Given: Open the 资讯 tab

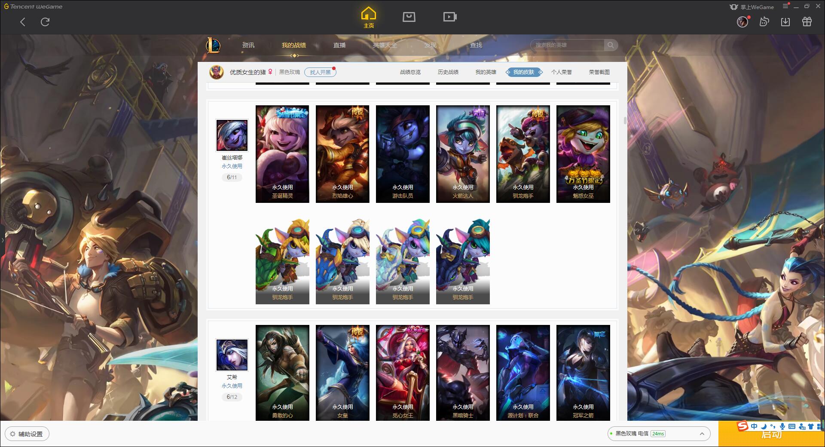Looking at the screenshot, I should tap(248, 45).
